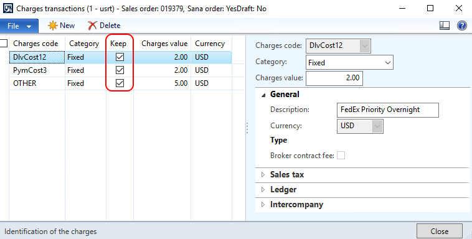Click the New charge star icon
The image size is (472, 239).
53,26
